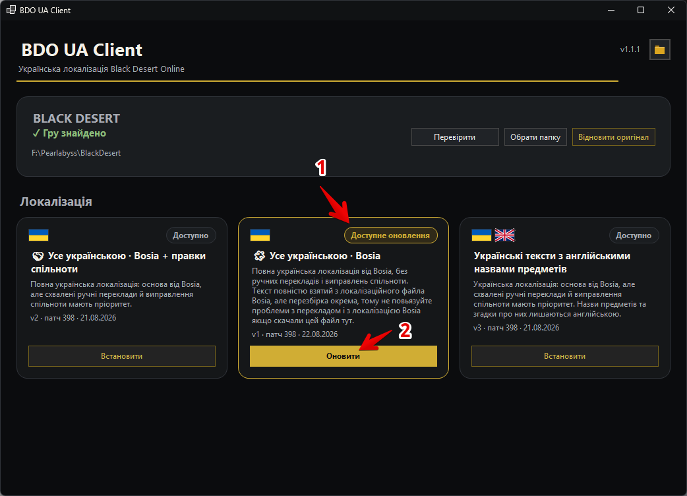Click game path F:\Pearlabyss\BlackDesert
This screenshot has height=496, width=687.
[76, 153]
